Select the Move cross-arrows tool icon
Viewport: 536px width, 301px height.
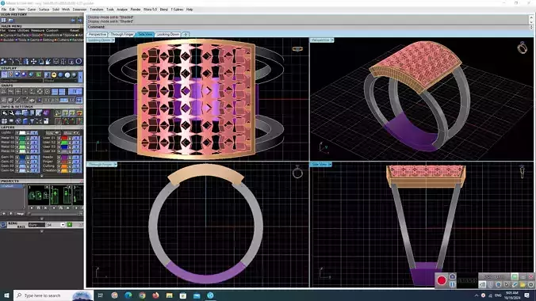[33, 62]
